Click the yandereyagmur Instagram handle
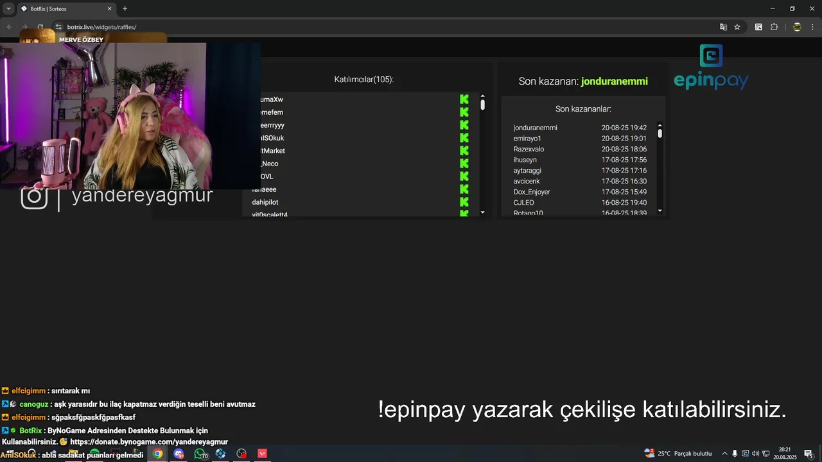This screenshot has width=822, height=462. pos(142,196)
